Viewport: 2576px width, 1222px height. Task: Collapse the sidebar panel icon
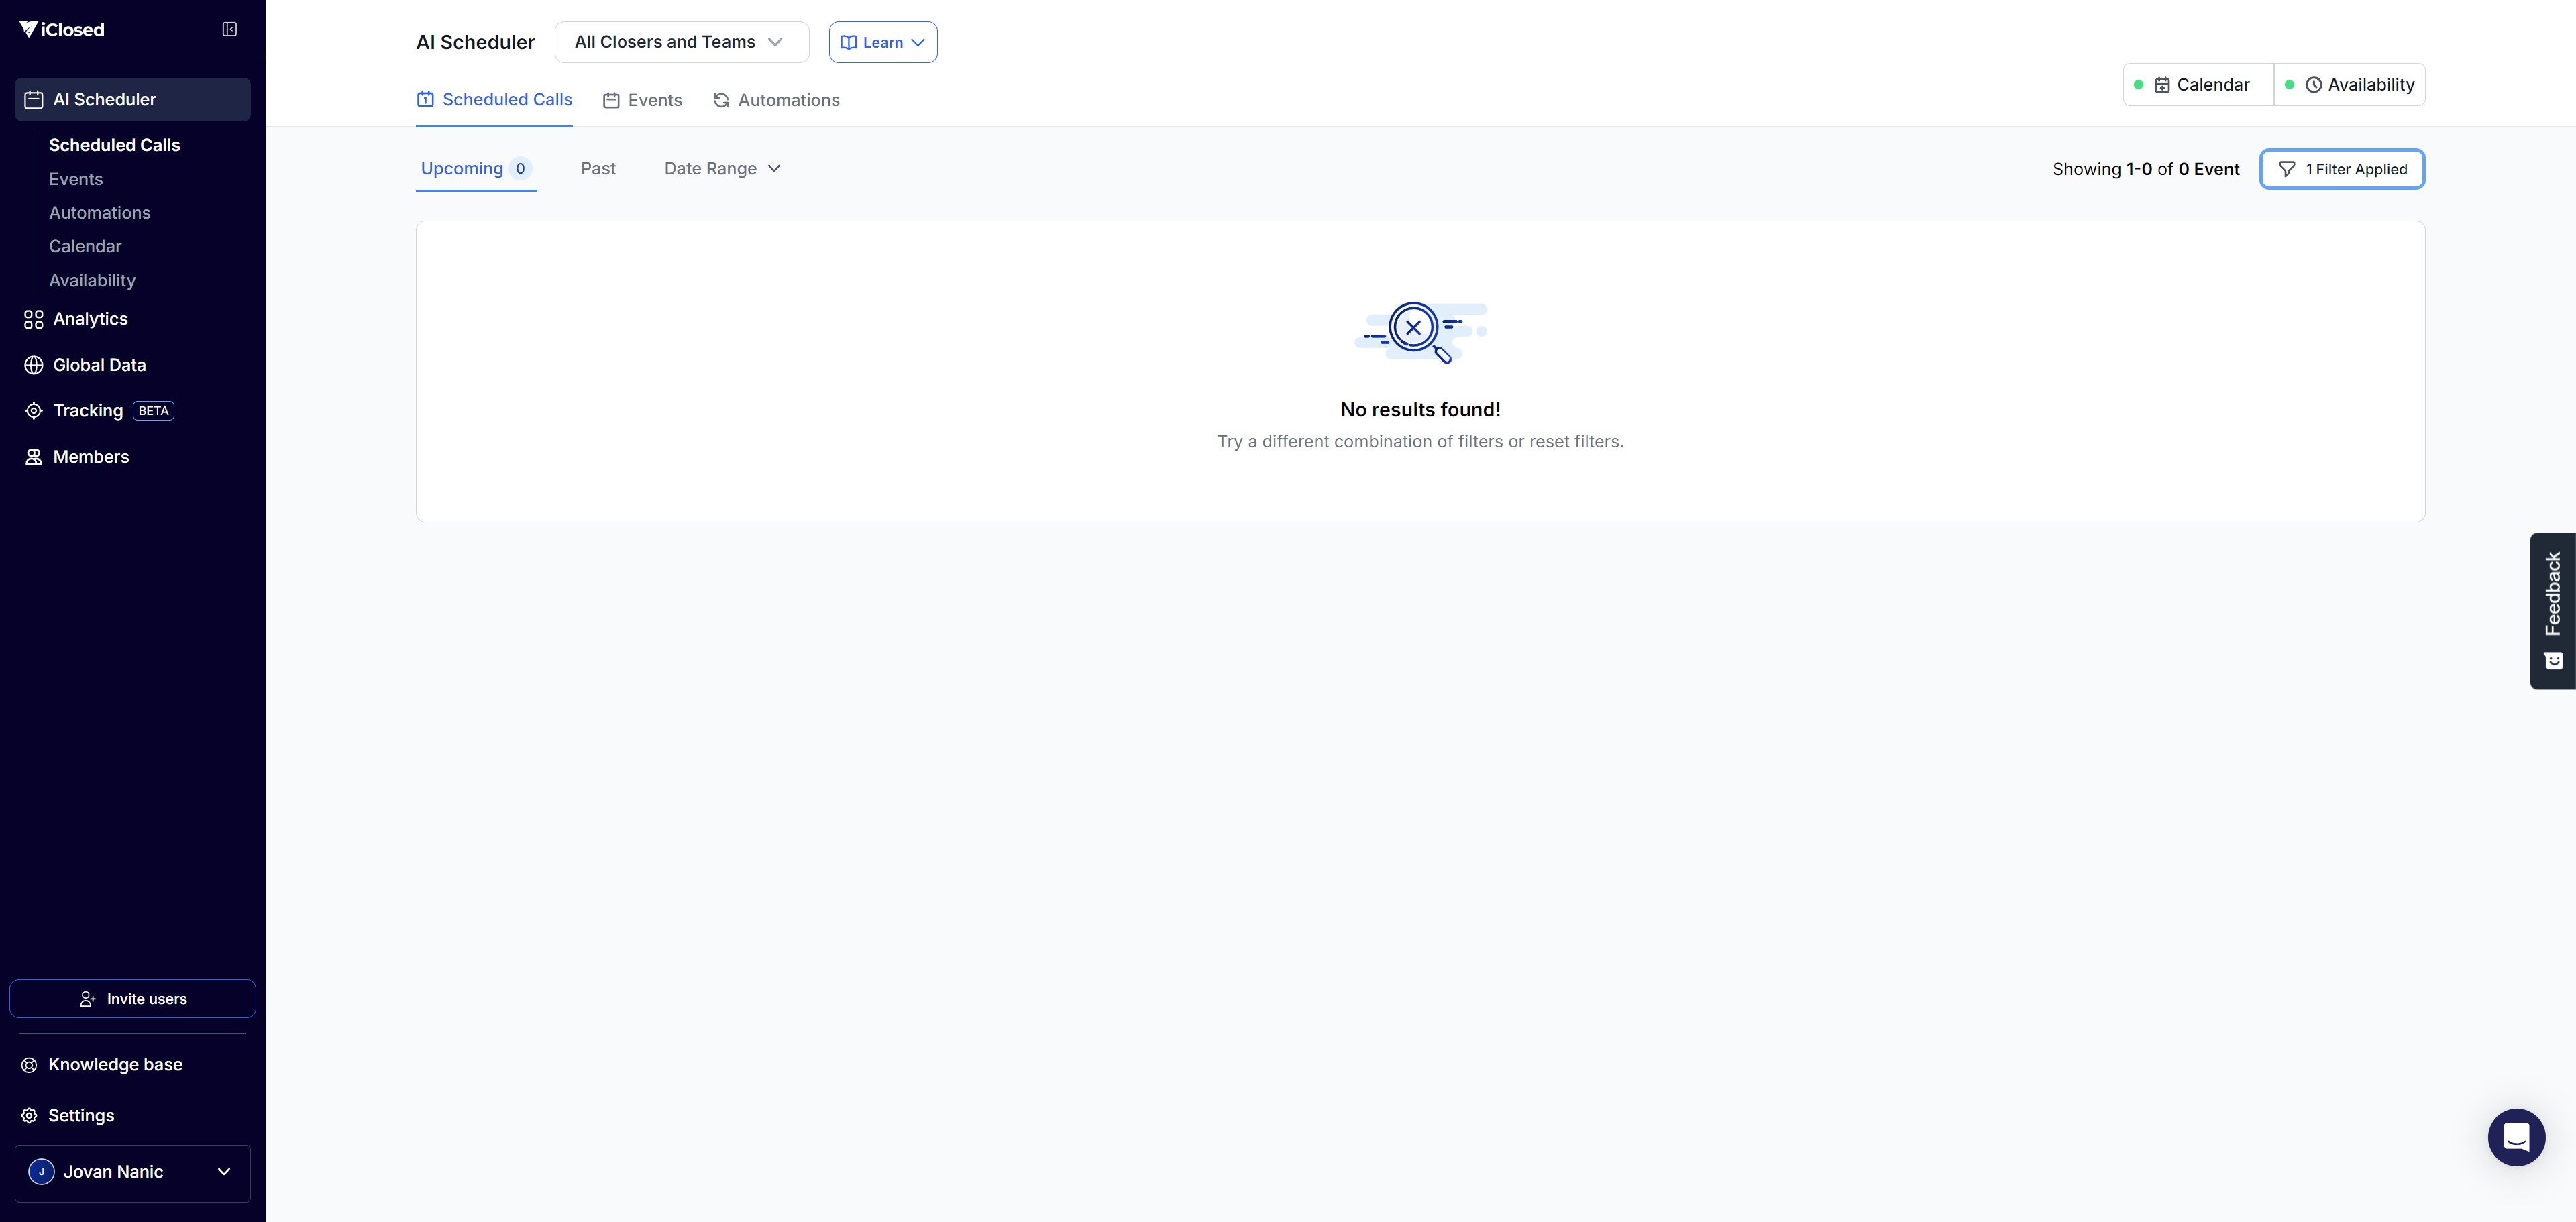coord(229,29)
